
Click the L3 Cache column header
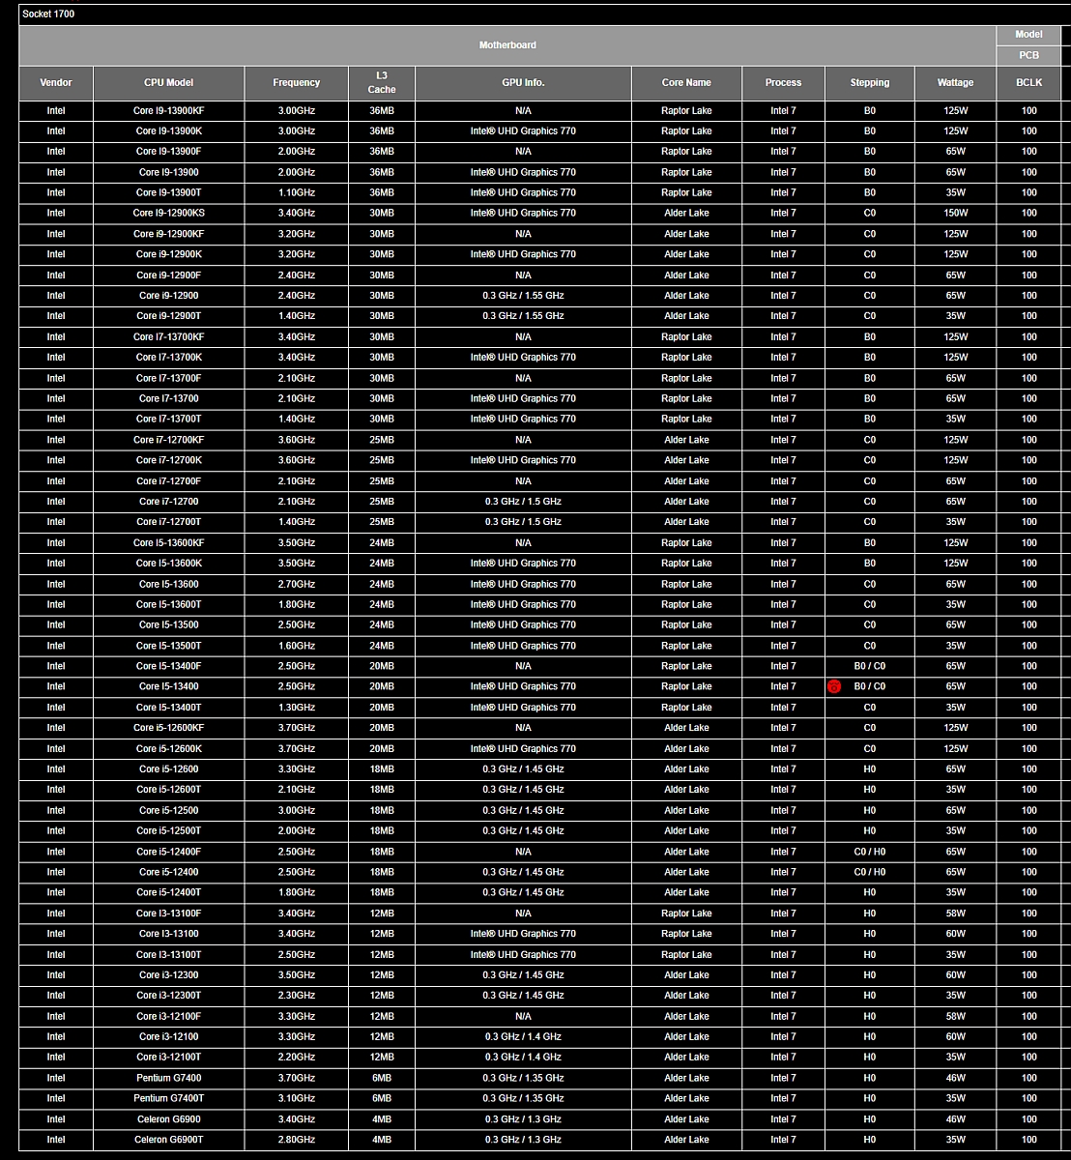pos(382,83)
